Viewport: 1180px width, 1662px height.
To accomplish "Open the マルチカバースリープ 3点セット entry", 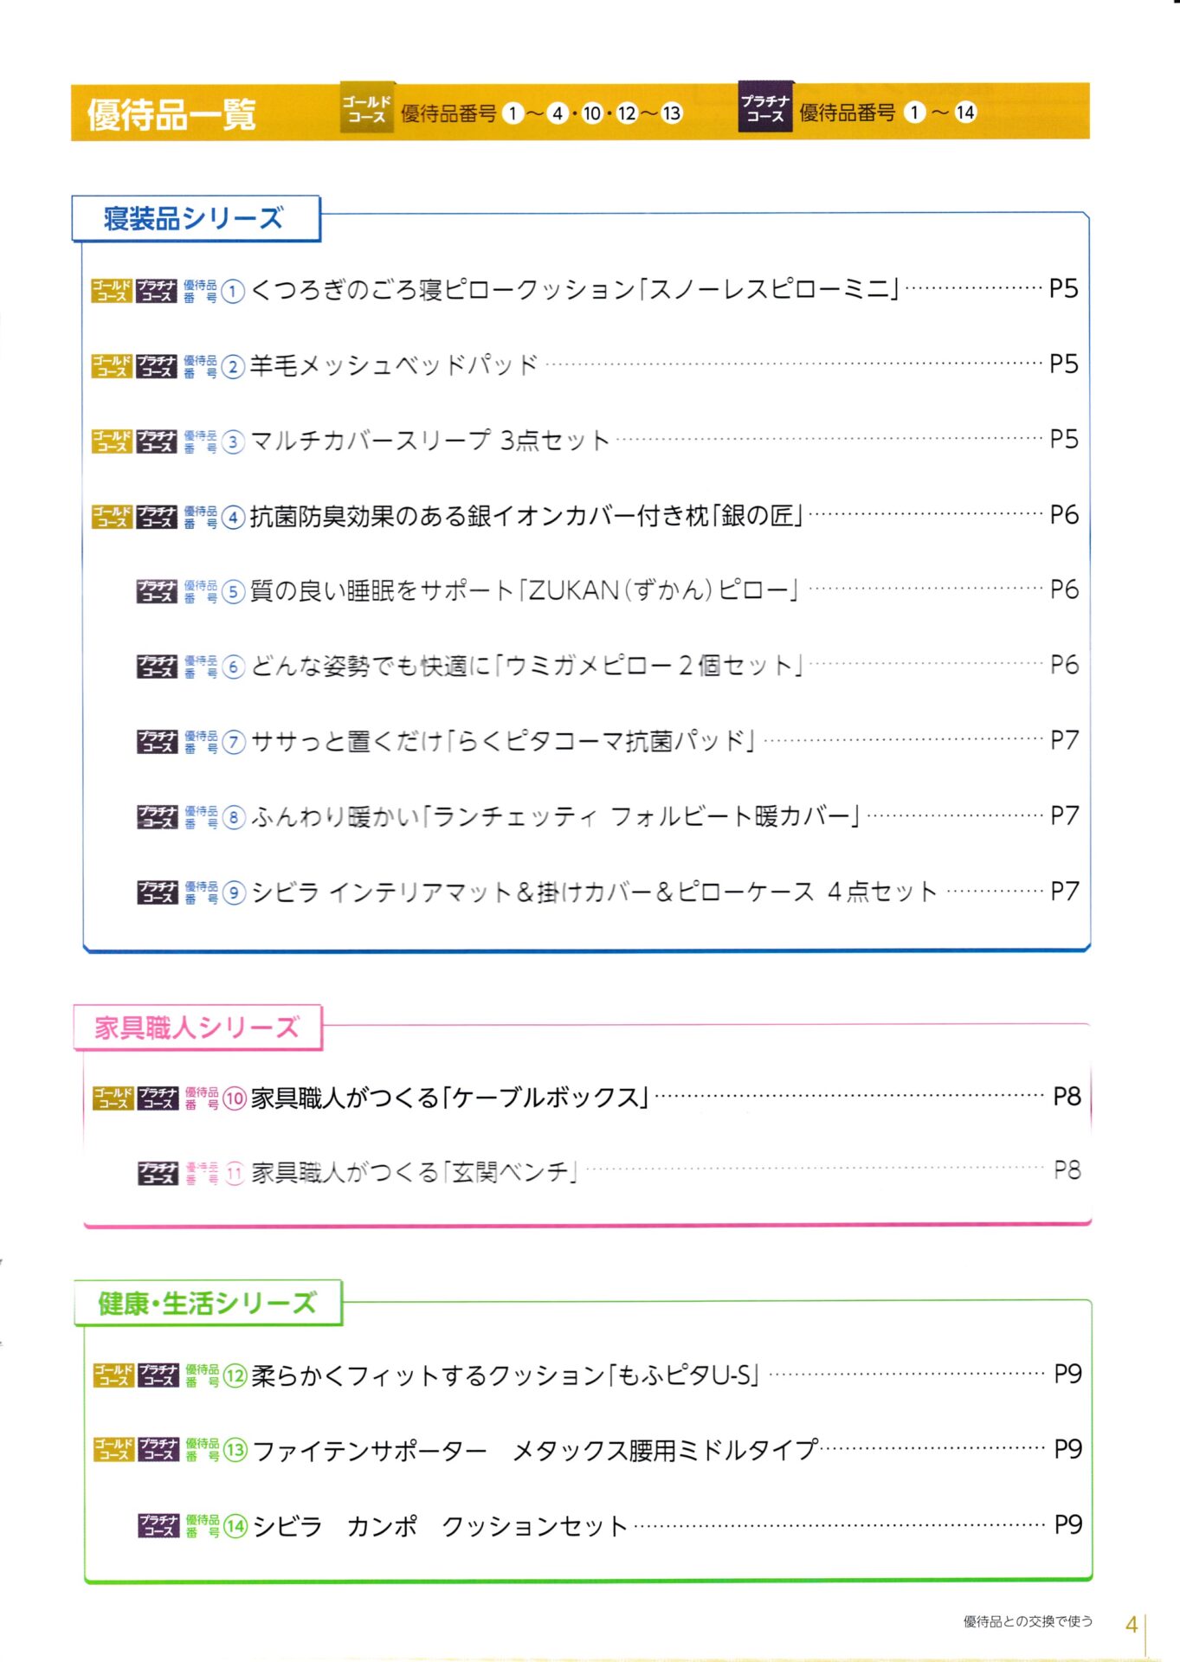I will 429,441.
